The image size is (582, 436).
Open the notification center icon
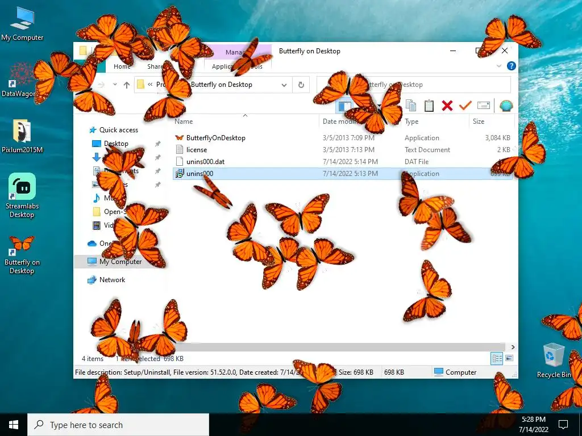(563, 425)
